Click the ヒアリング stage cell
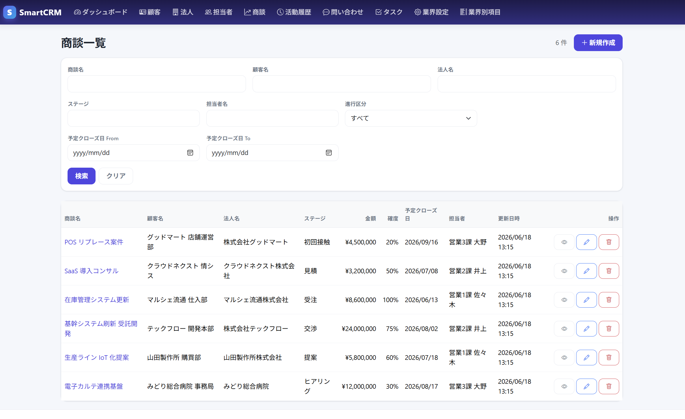The image size is (685, 419). (x=317, y=386)
